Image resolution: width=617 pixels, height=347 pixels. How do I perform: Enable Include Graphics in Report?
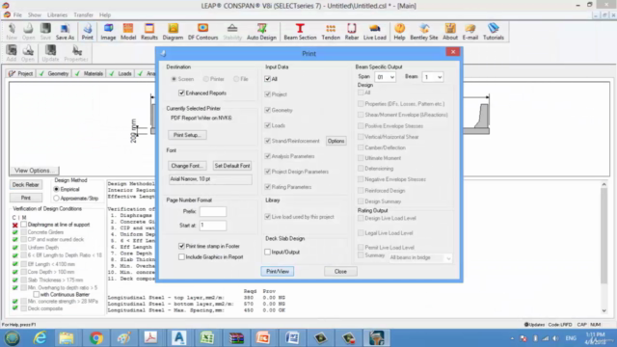181,257
